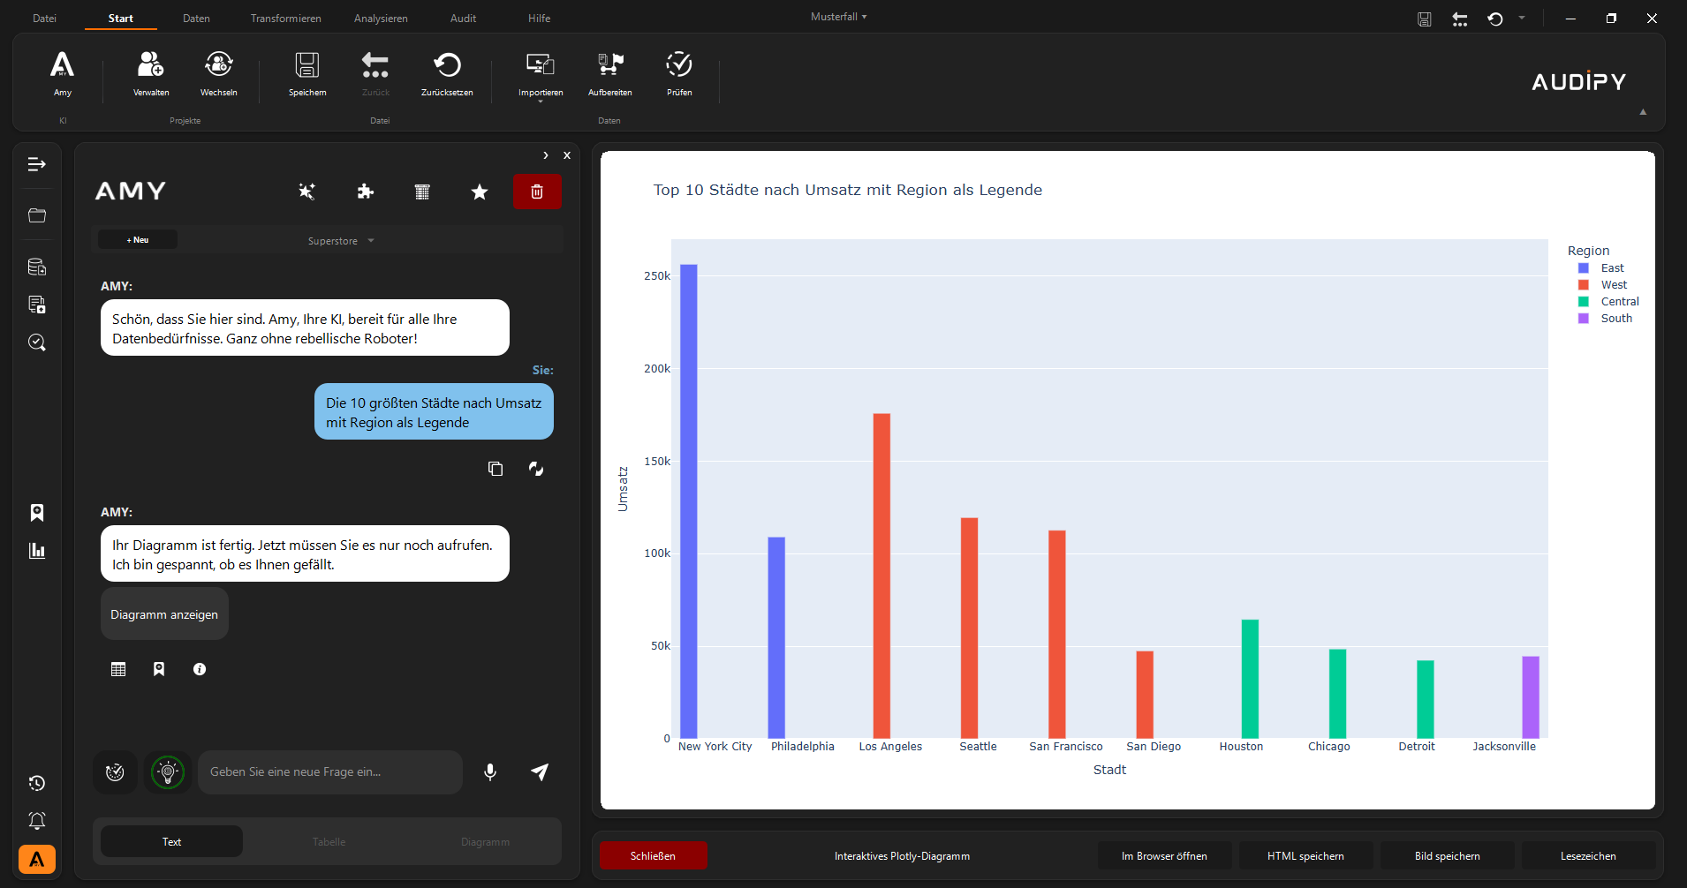This screenshot has height=888, width=1687.
Task: Toggle East region in chart legend
Action: point(1611,268)
